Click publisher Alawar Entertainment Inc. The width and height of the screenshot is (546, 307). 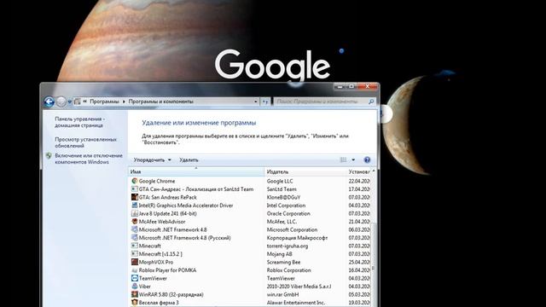pos(296,303)
